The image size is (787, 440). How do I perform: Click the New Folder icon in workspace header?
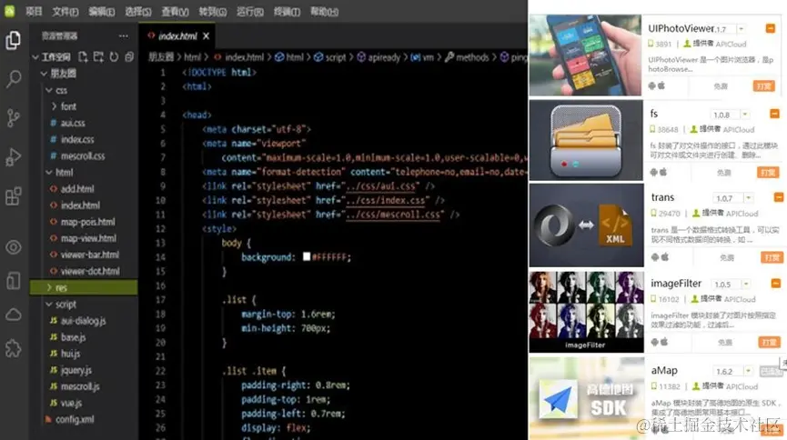point(98,57)
